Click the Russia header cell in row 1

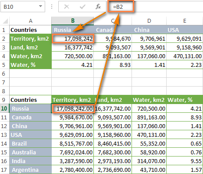[x=73, y=30]
